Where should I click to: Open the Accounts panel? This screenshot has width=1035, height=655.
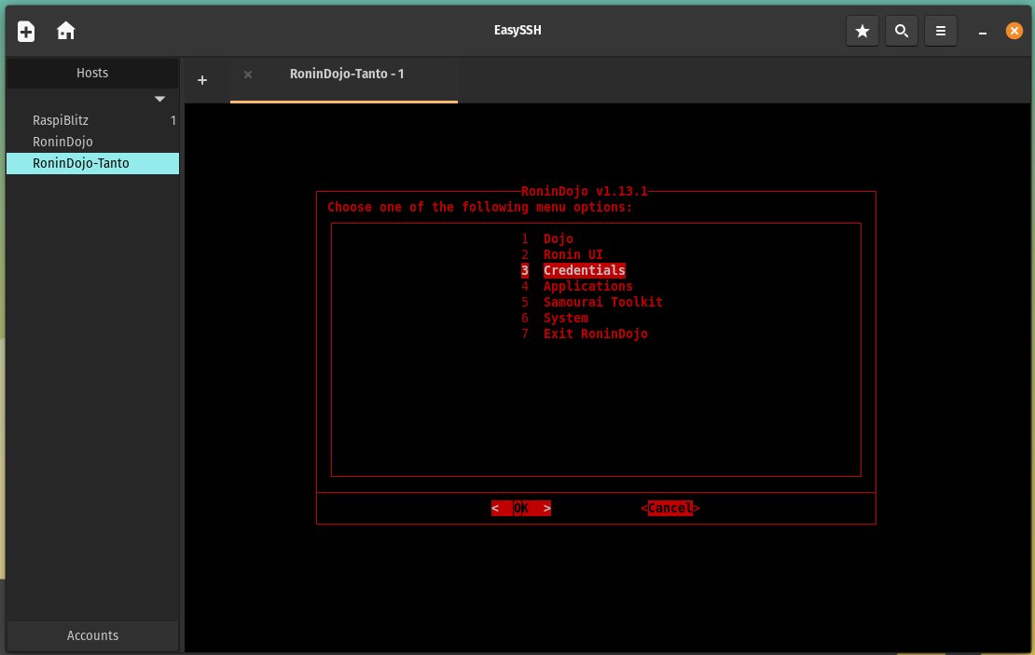(92, 635)
